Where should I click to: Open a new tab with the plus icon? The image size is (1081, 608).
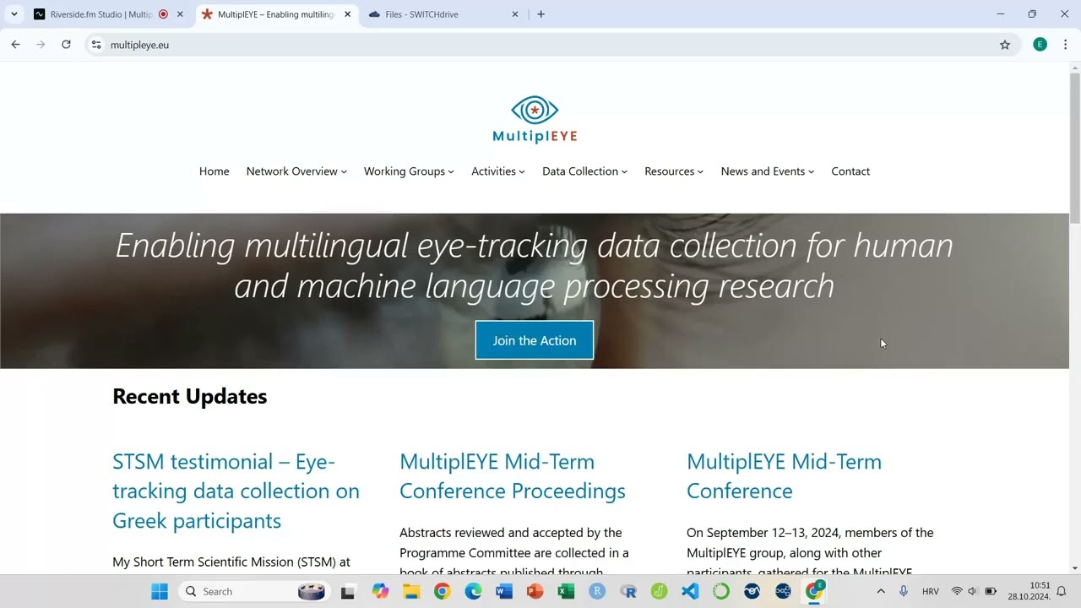click(x=540, y=14)
